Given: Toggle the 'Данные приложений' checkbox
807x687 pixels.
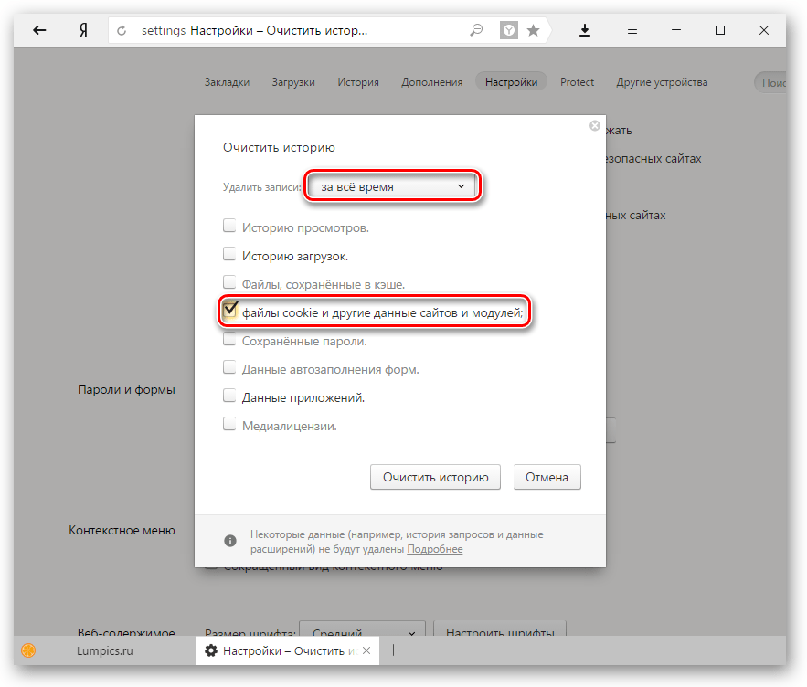Looking at the screenshot, I should point(229,396).
